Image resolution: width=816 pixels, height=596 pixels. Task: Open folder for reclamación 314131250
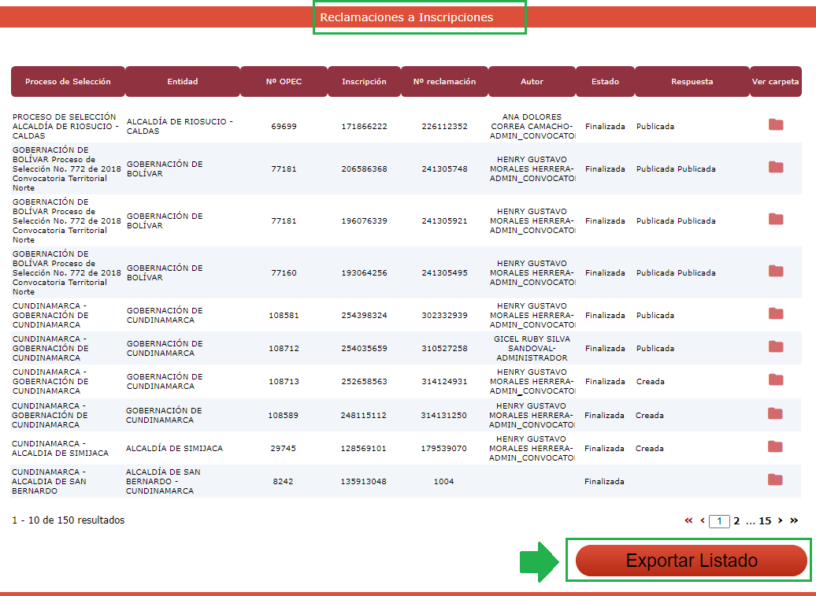pyautogui.click(x=775, y=413)
